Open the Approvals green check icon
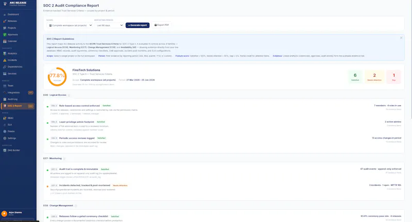 tap(5, 35)
